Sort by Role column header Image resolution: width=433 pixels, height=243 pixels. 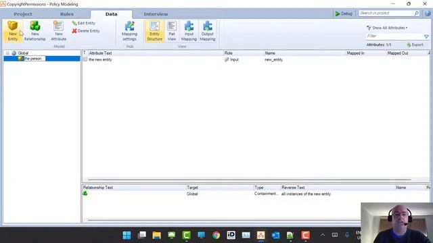(229, 53)
